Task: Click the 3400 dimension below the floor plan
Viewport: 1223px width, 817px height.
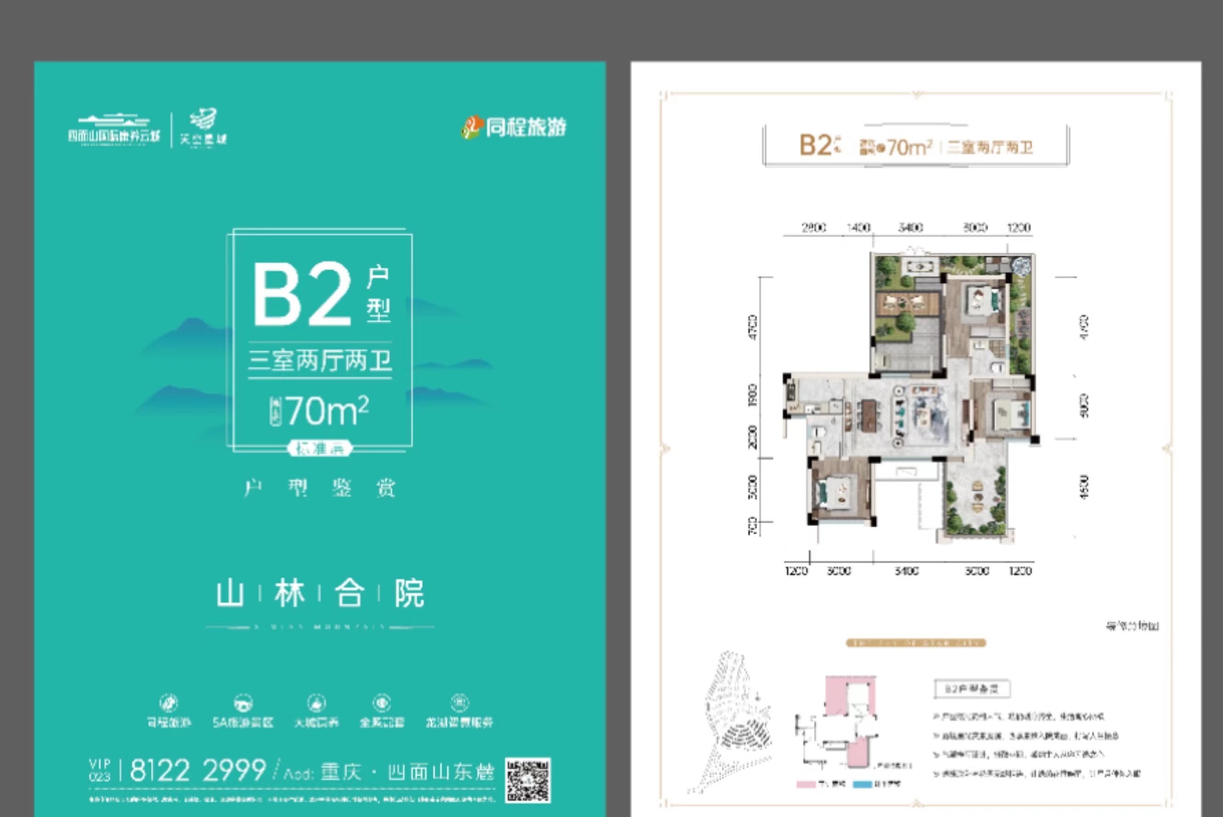Action: click(x=906, y=572)
